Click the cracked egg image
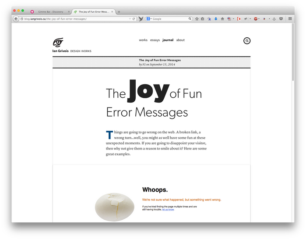 point(115,207)
